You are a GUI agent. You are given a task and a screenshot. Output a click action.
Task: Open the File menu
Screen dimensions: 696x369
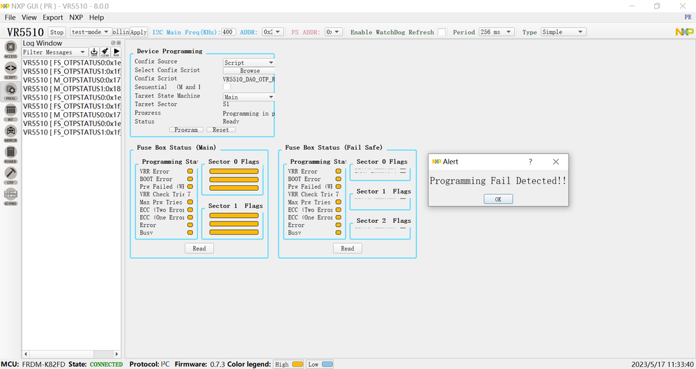click(x=10, y=17)
